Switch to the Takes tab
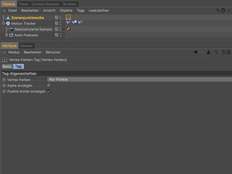This screenshot has height=174, width=232. point(23,4)
